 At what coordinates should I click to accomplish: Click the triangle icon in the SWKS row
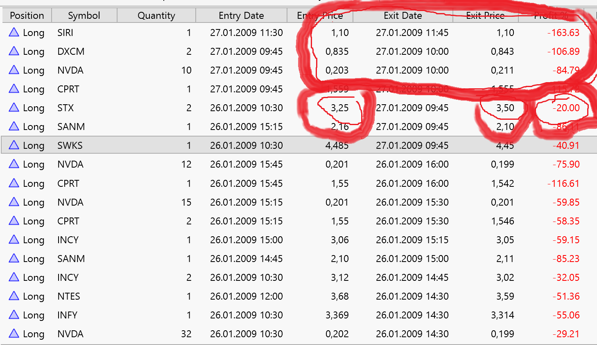[x=14, y=145]
